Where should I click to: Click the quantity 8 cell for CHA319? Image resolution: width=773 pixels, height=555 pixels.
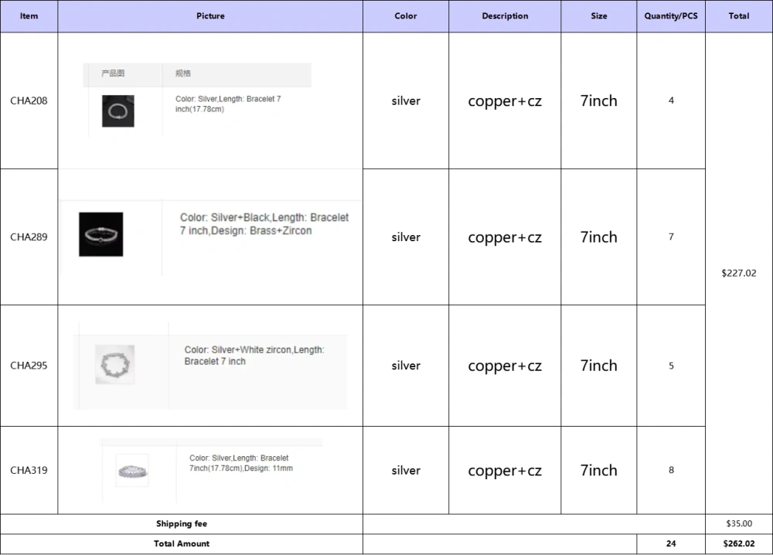click(671, 470)
